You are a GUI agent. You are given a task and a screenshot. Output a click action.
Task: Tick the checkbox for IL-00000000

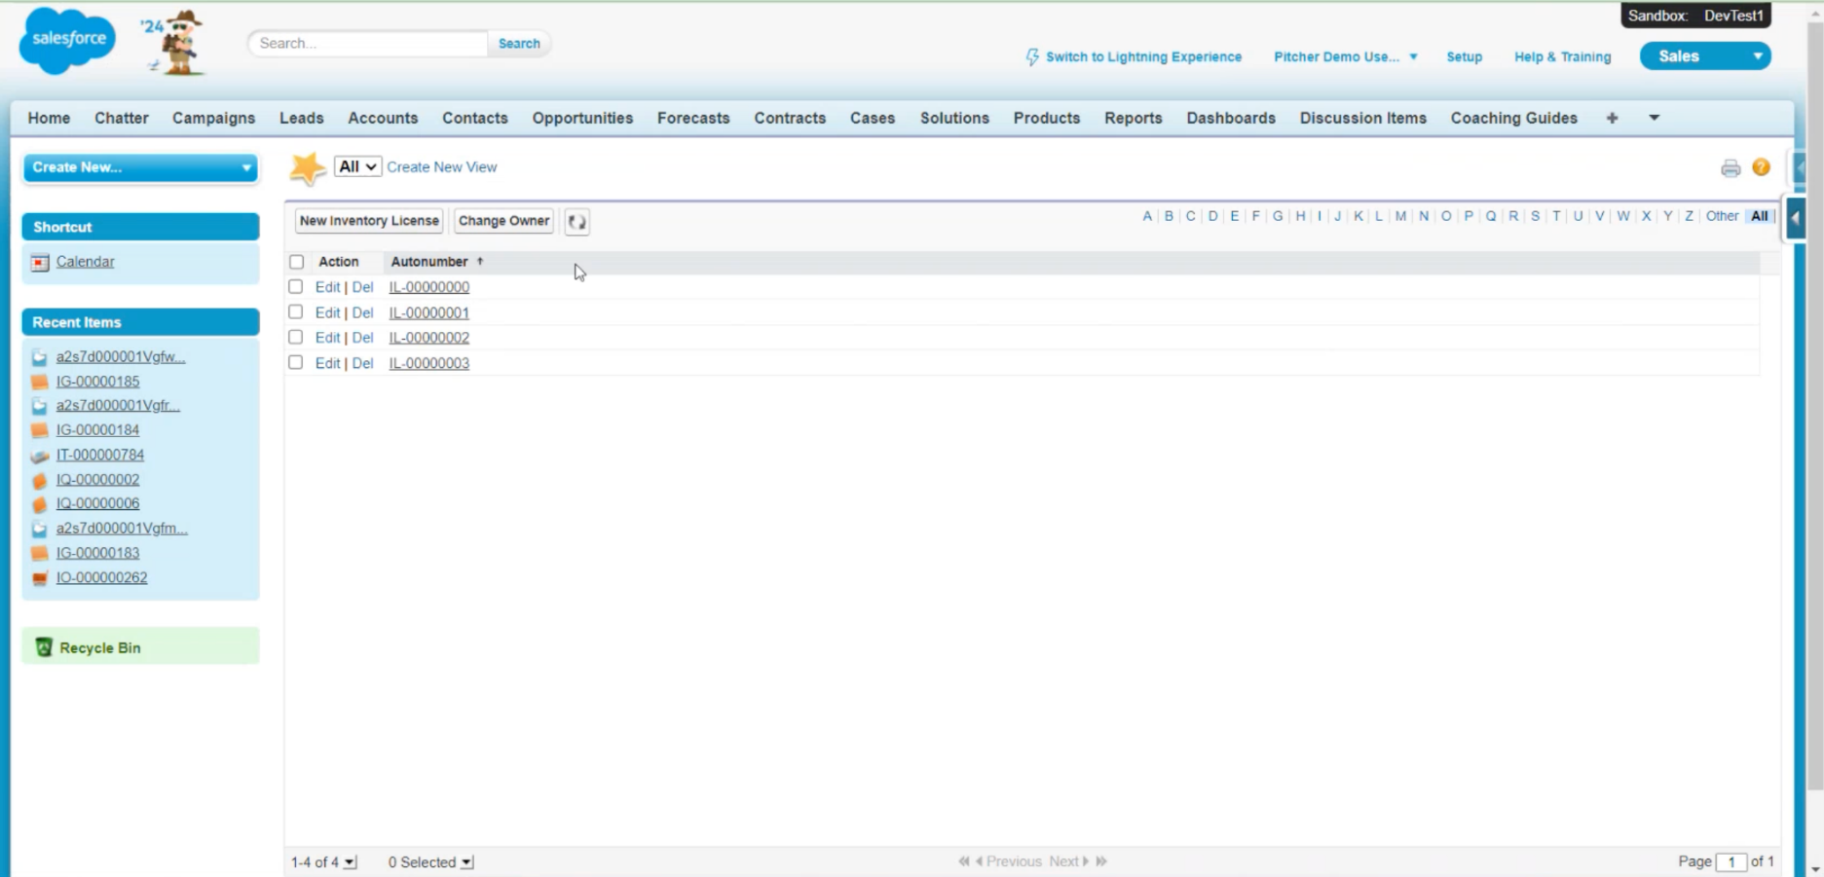coord(296,287)
